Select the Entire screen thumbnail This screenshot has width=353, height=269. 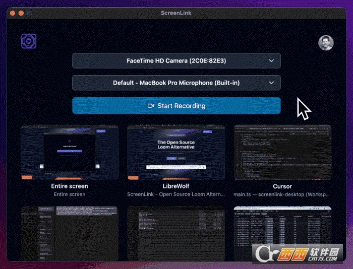(70, 153)
